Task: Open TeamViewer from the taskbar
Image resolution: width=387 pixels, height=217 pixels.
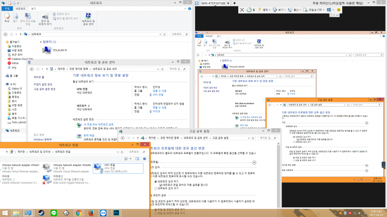Action: (103, 213)
